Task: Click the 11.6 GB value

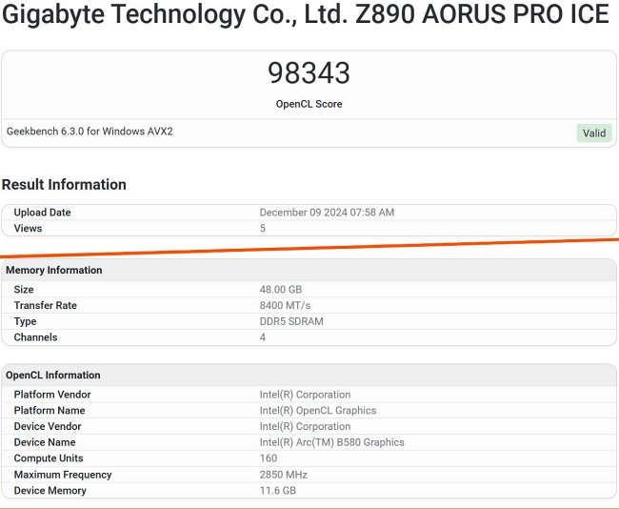Action: (x=277, y=491)
